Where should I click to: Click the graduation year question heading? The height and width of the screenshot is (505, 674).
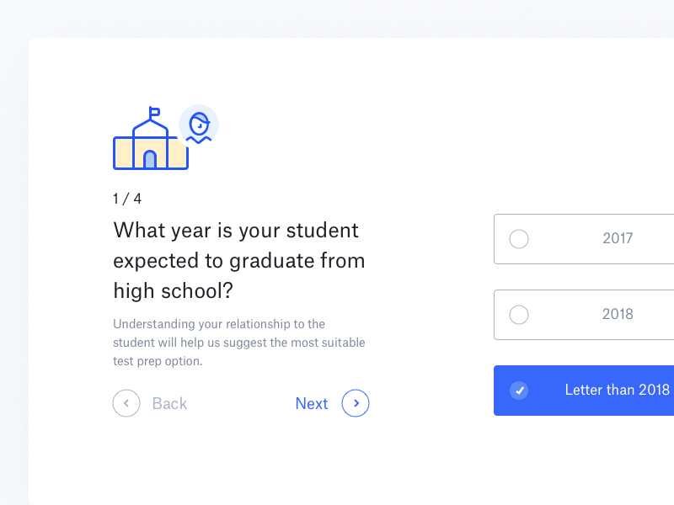point(239,260)
